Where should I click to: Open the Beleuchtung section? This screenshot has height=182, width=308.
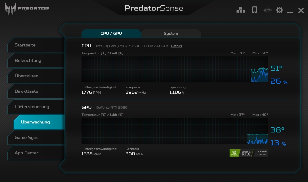[x=35, y=61]
